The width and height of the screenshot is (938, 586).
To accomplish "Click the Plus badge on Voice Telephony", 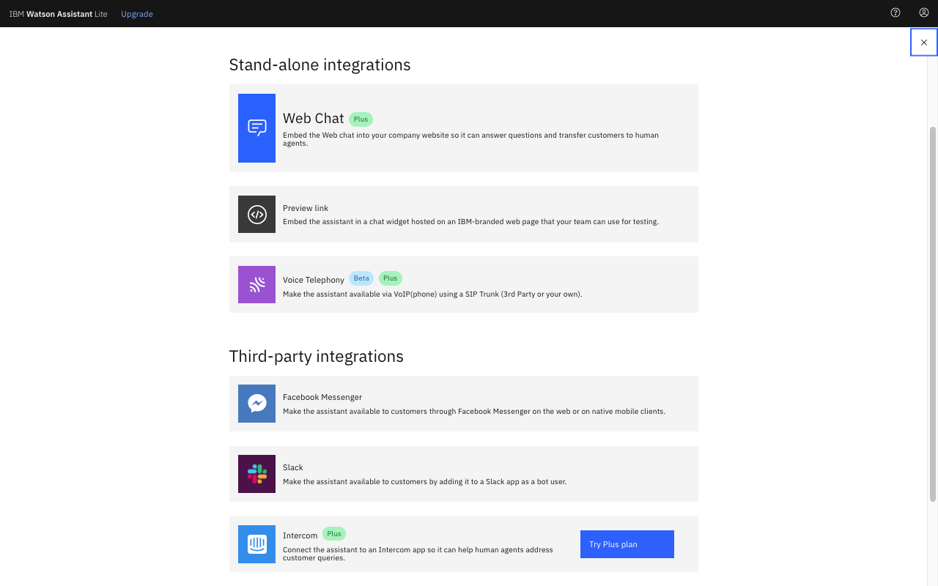I will tap(391, 278).
